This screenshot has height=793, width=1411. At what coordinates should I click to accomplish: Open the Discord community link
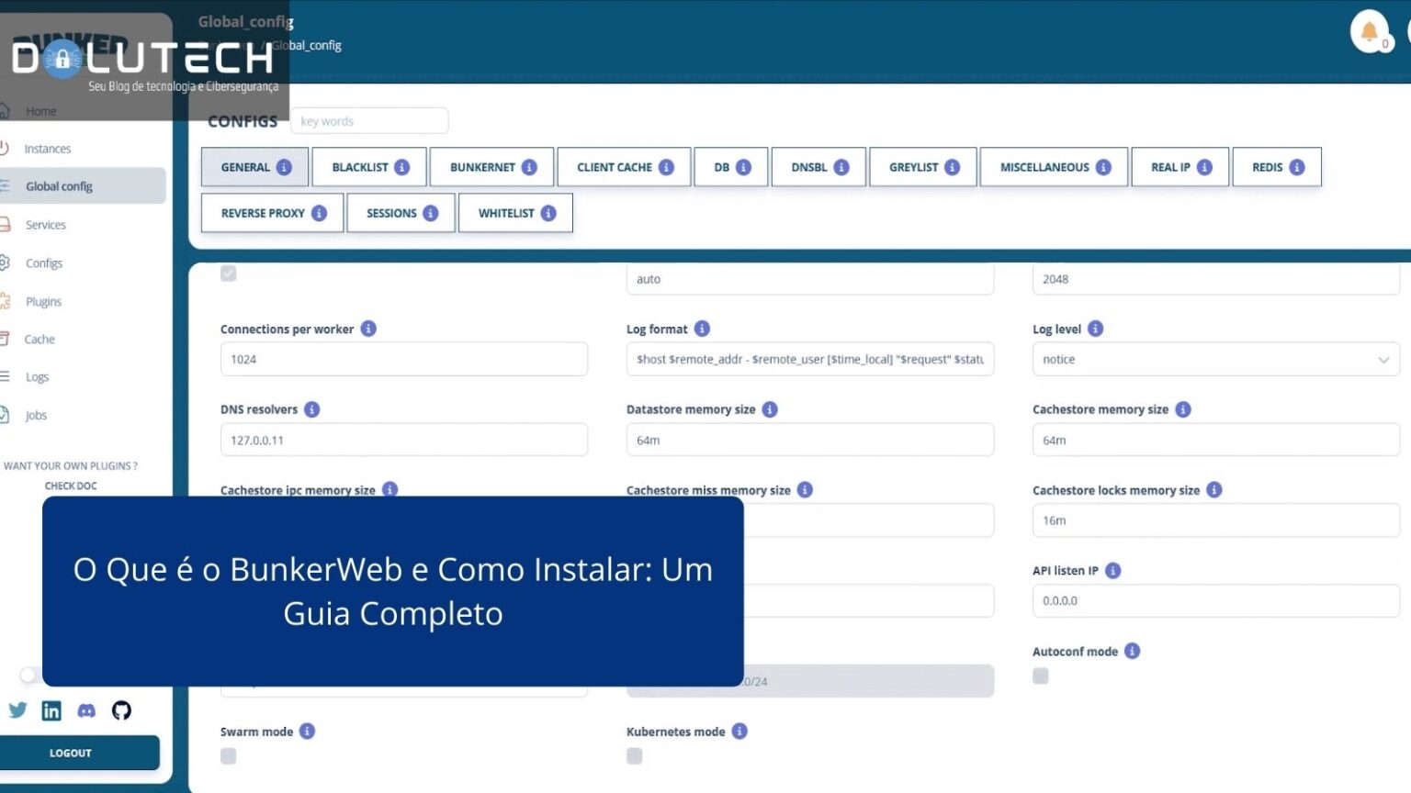(x=85, y=709)
